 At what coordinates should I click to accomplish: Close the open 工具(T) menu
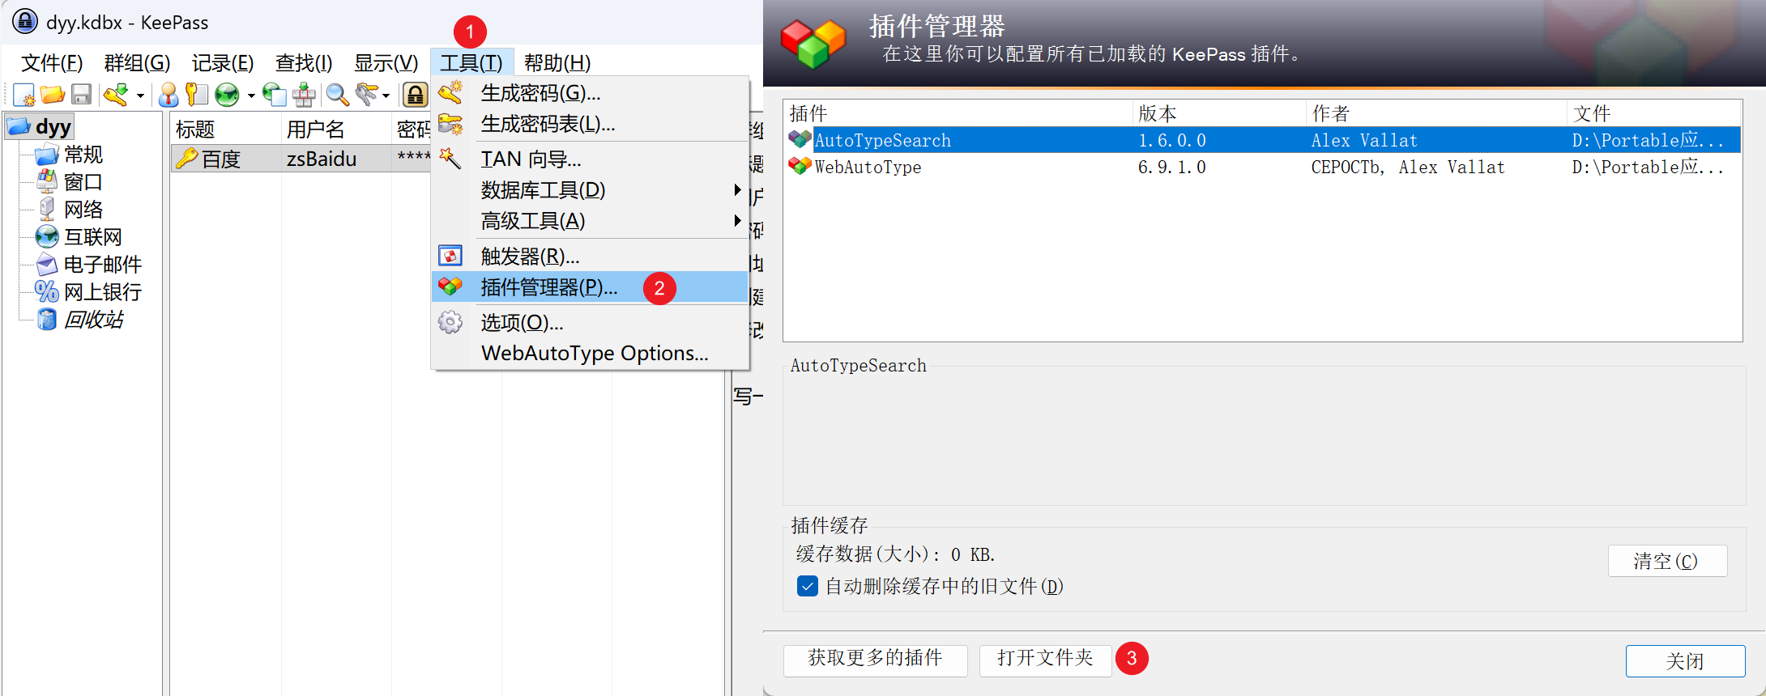pos(471,62)
